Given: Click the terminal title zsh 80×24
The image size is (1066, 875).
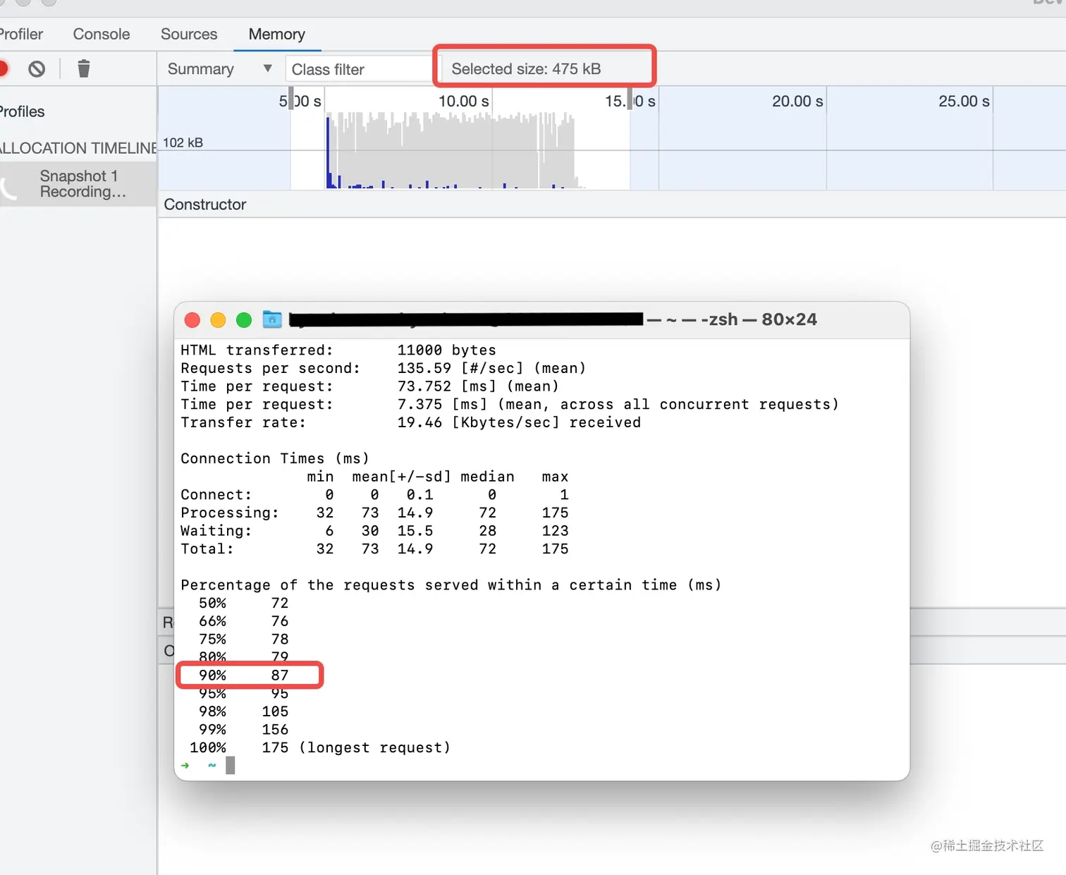Looking at the screenshot, I should pyautogui.click(x=759, y=319).
